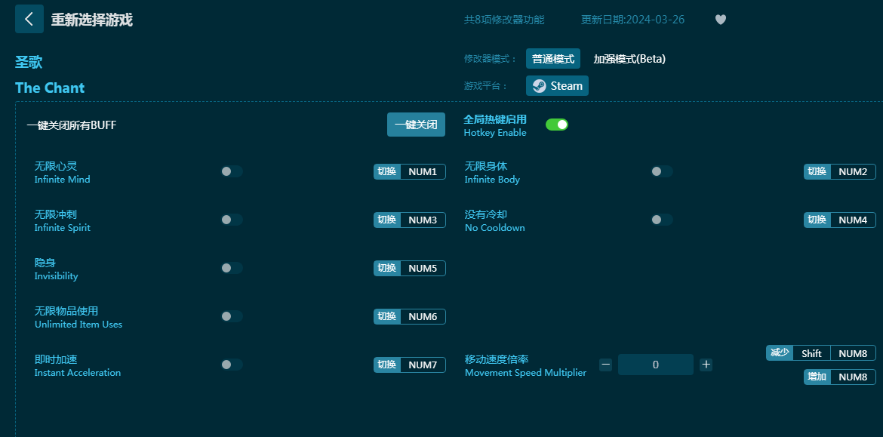Click the 减少 Shift NUM8 hotkey button
Image resolution: width=883 pixels, height=437 pixels.
(x=821, y=353)
